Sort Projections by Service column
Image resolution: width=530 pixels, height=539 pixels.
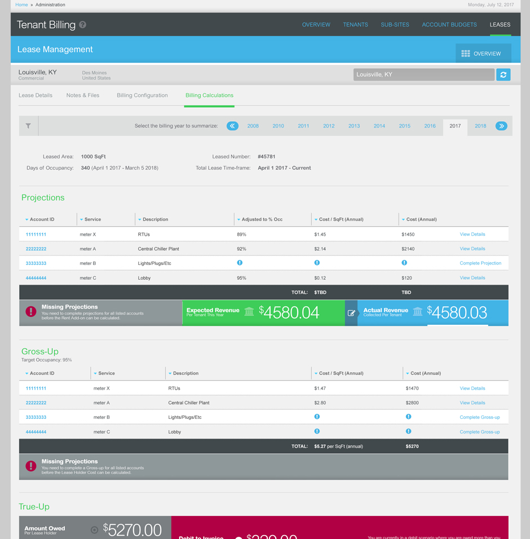coord(91,219)
